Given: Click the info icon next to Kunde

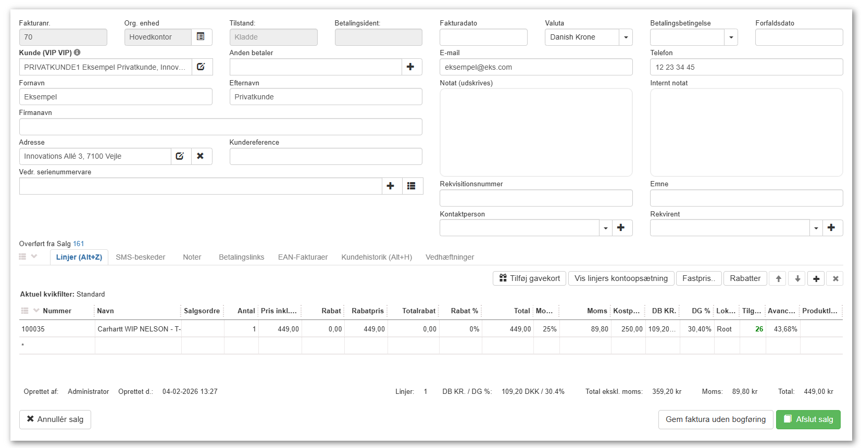Looking at the screenshot, I should [x=77, y=53].
